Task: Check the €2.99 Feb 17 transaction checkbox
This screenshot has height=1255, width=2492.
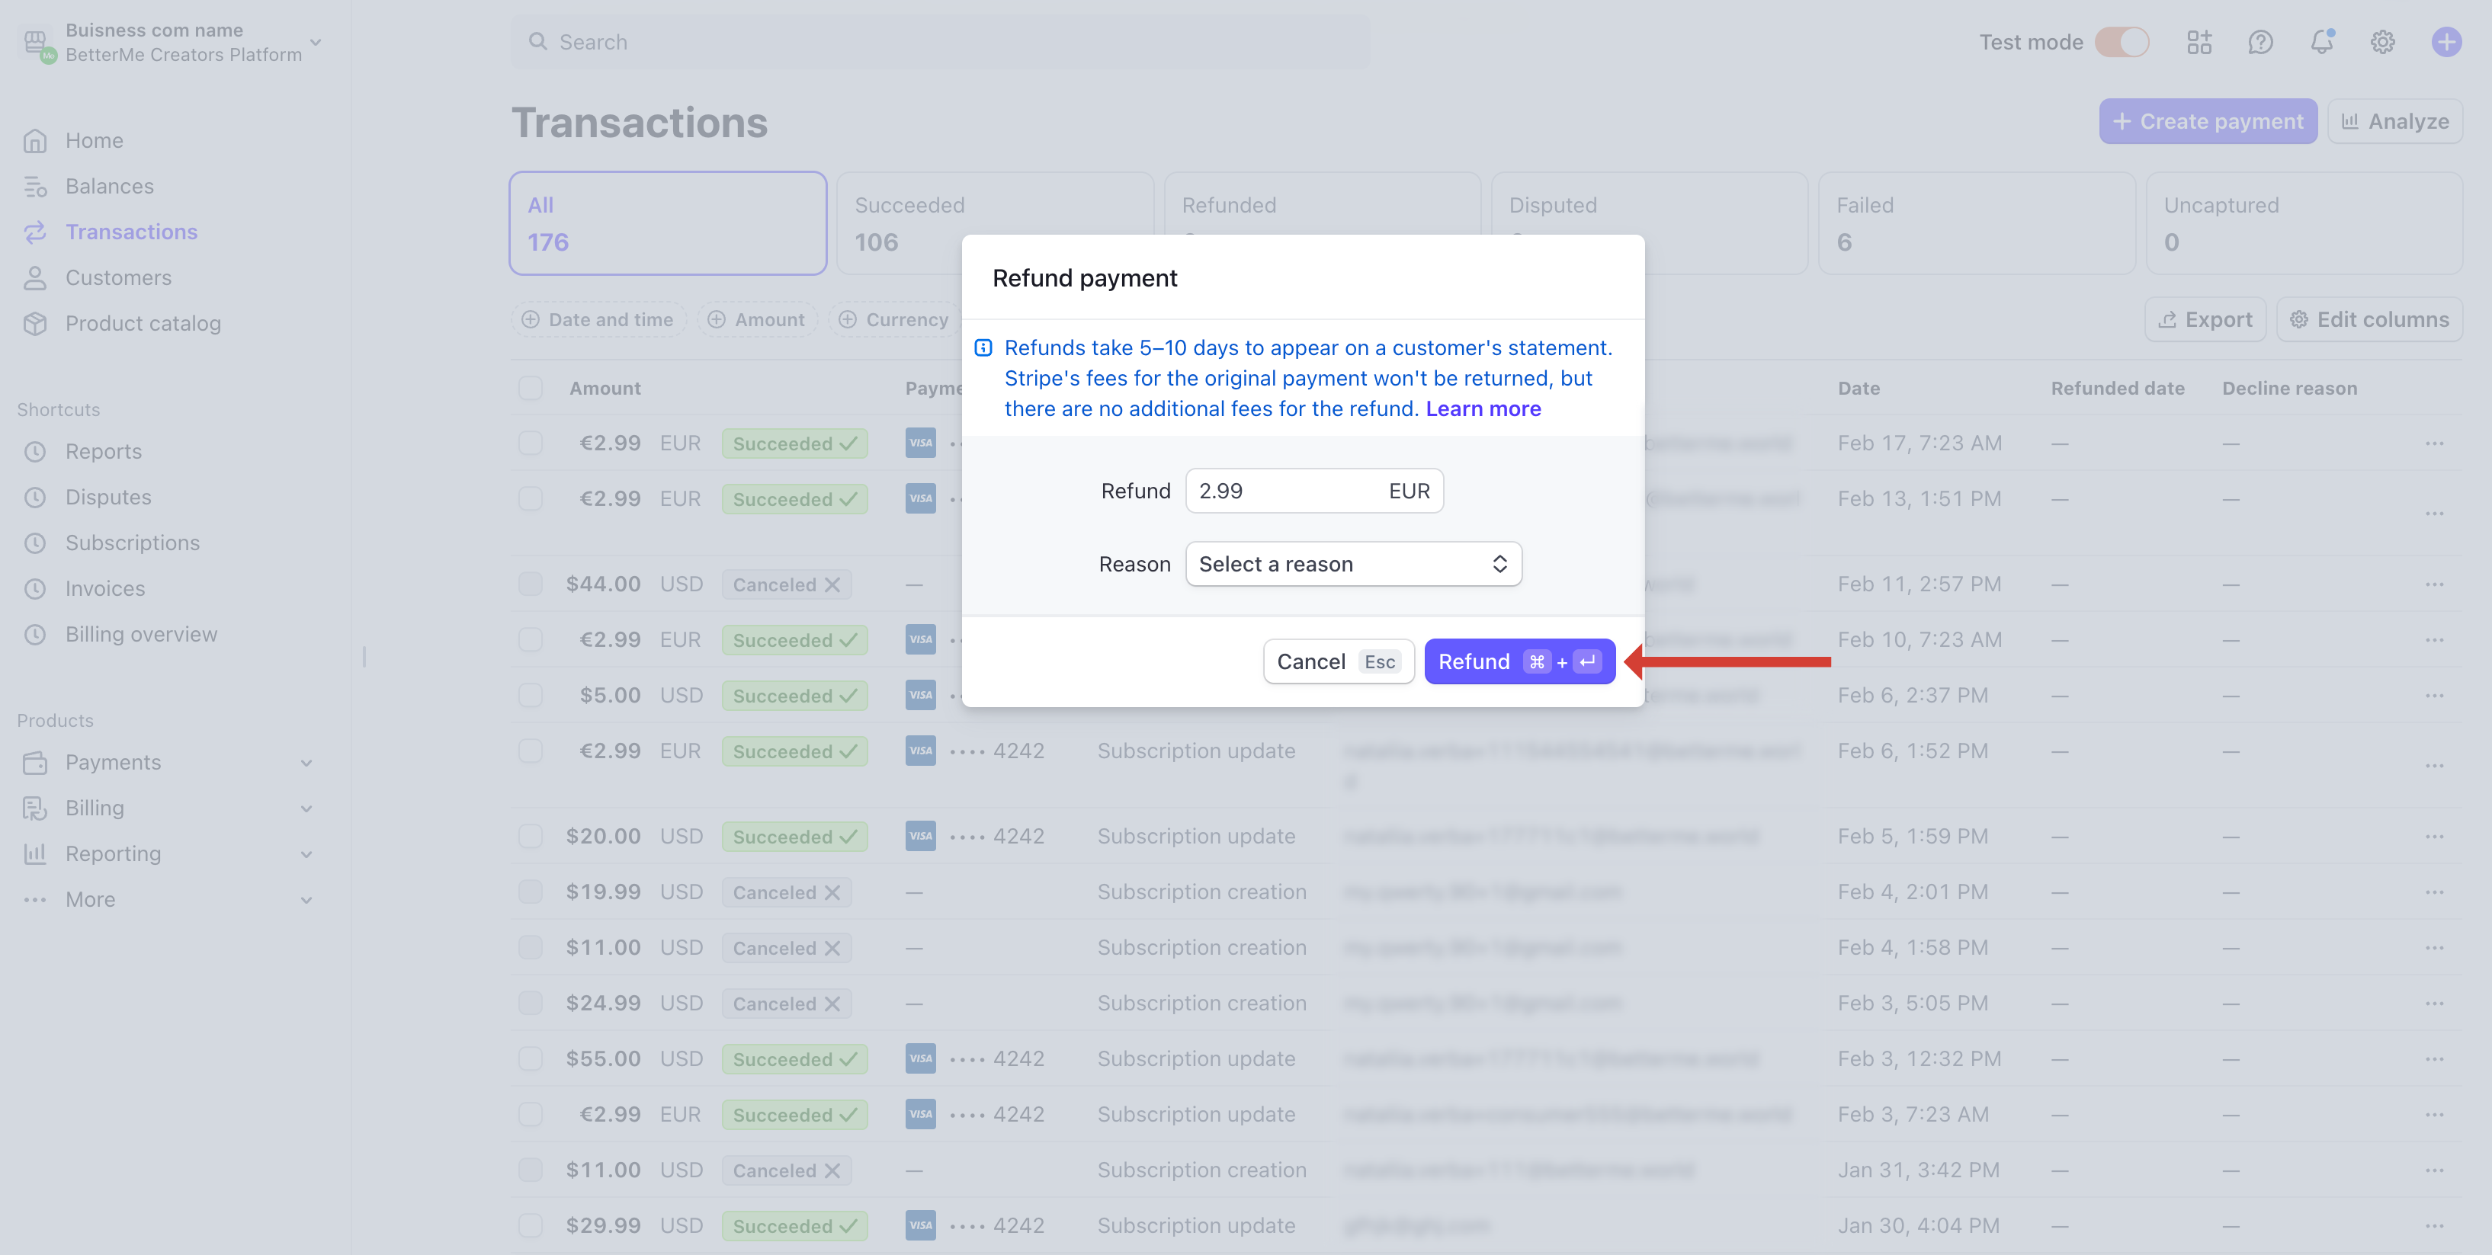Action: (531, 443)
